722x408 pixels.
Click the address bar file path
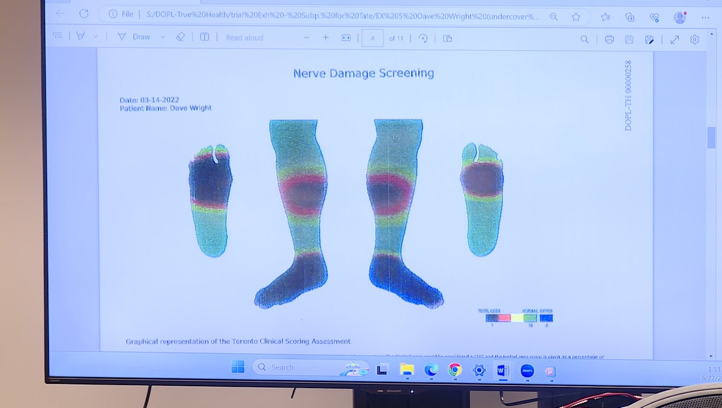[343, 16]
